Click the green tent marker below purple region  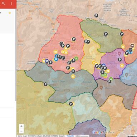111,79
